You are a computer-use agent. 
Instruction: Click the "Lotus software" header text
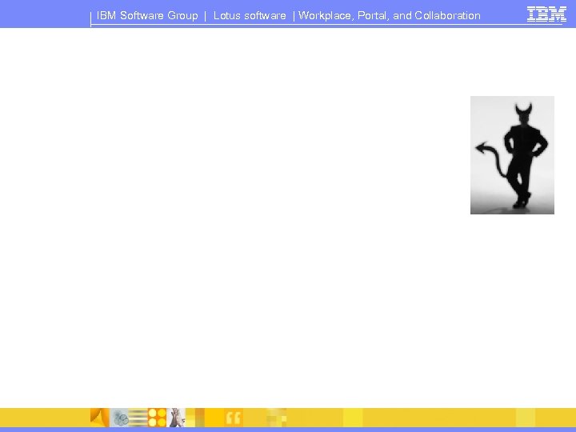pos(250,15)
